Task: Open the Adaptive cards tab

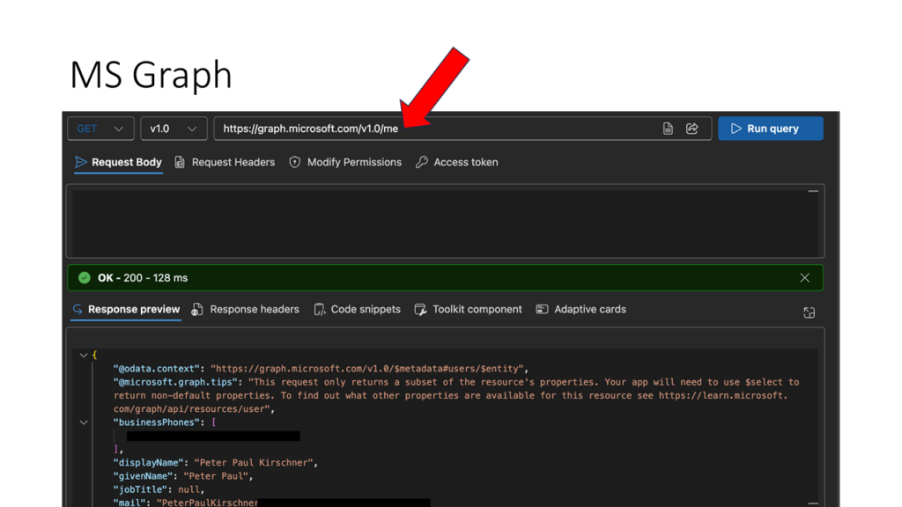Action: [x=581, y=310]
